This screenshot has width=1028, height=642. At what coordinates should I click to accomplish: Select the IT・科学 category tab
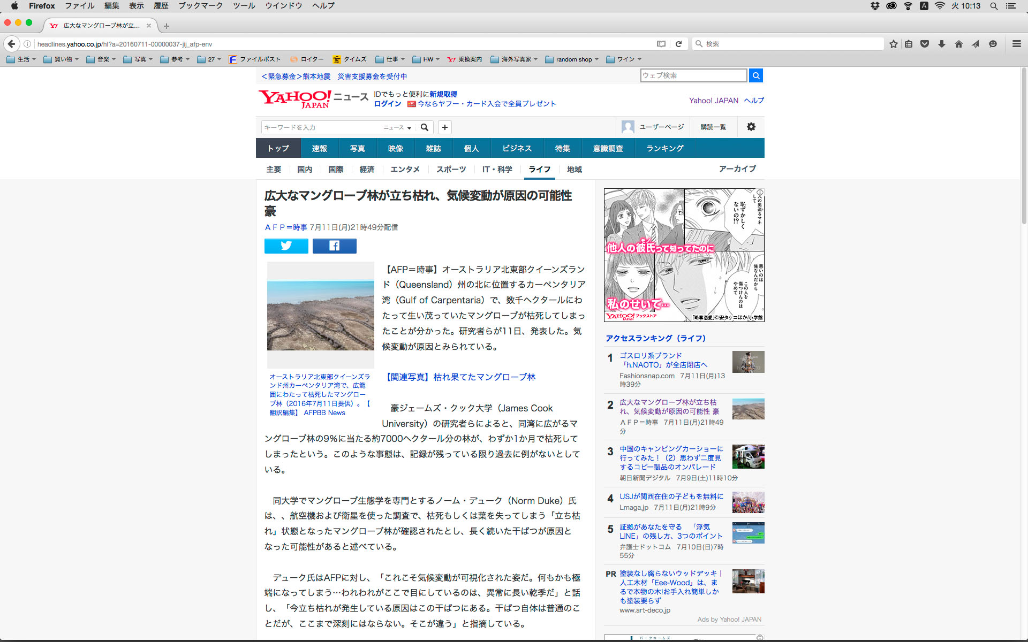point(497,169)
